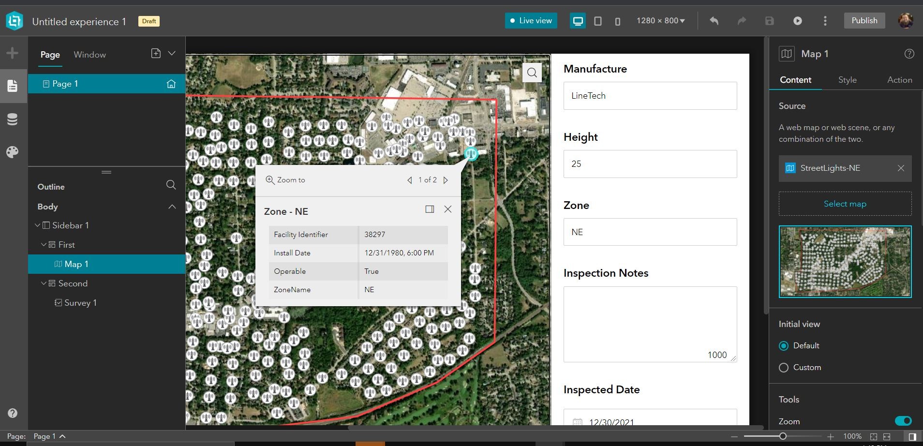
Task: Select Custom initial view
Action: pos(784,368)
